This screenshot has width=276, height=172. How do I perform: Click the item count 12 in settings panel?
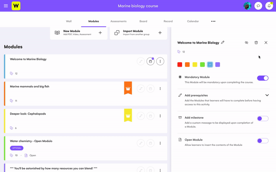coord(184,52)
